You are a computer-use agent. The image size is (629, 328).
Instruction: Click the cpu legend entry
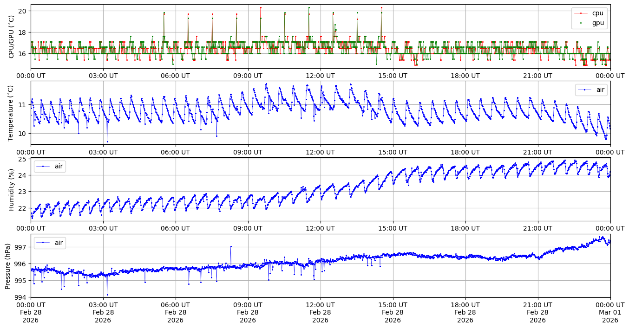[x=597, y=13]
